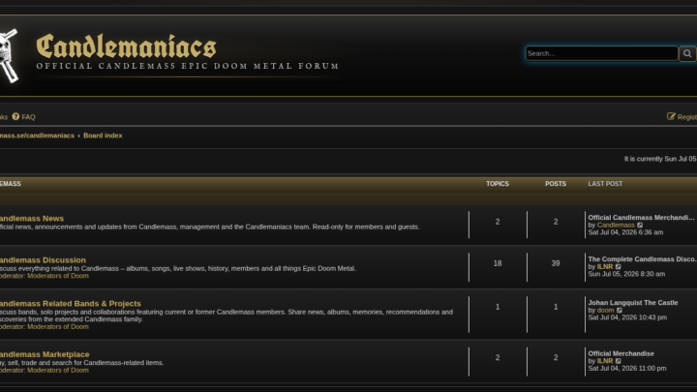Click the 'It is currently Sun Jul 05' text
The width and height of the screenshot is (697, 392).
[660, 159]
